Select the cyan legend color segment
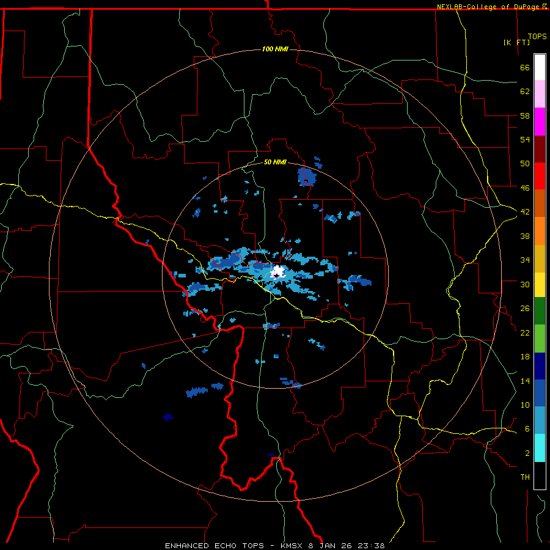Image resolution: width=550 pixels, height=550 pixels. pyautogui.click(x=540, y=448)
